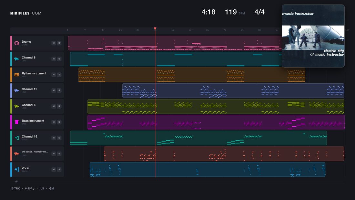Solo the Channel 6 track

click(x=59, y=106)
